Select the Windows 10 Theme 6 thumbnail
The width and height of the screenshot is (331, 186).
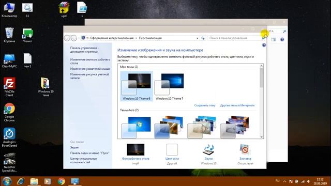coord(137,86)
